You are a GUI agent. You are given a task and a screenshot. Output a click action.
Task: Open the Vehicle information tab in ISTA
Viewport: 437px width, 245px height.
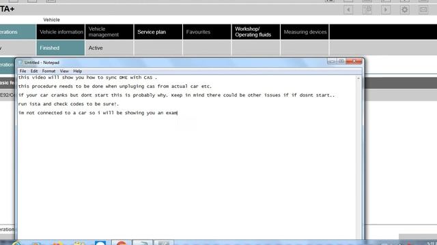click(61, 32)
